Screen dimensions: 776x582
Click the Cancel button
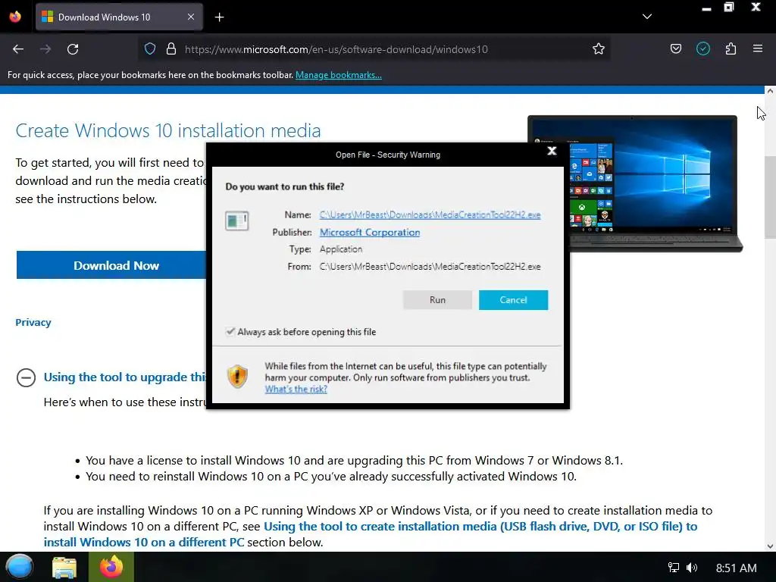[x=513, y=300]
